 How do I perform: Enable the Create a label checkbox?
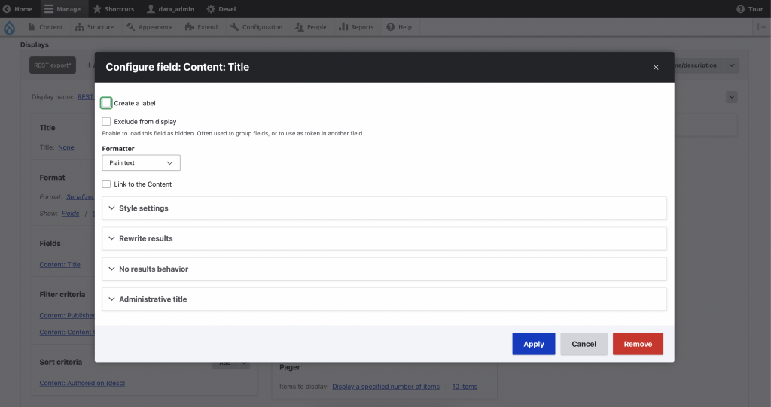[107, 103]
